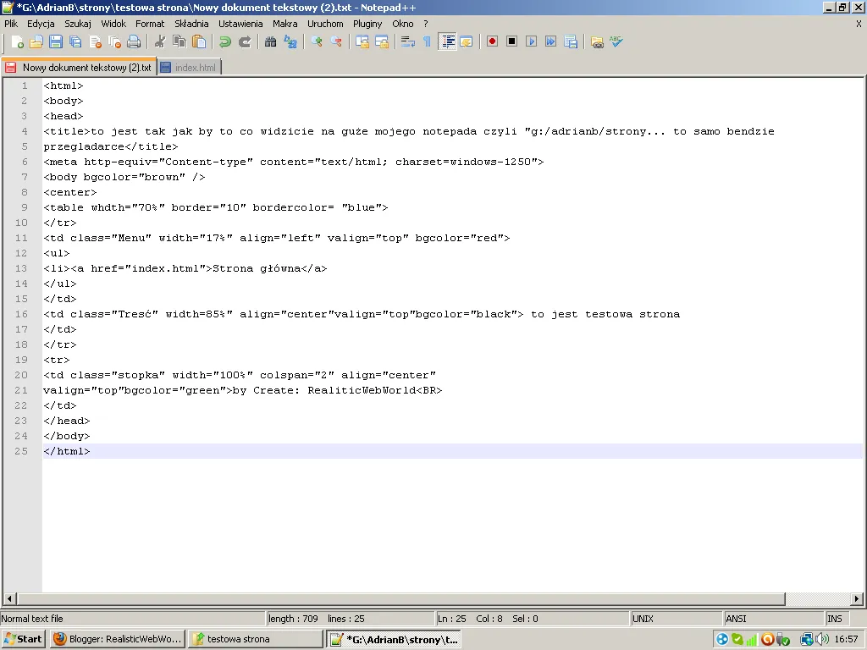This screenshot has height=650, width=867.
Task: Click Save Current Recorded Macro icon
Action: pos(571,42)
